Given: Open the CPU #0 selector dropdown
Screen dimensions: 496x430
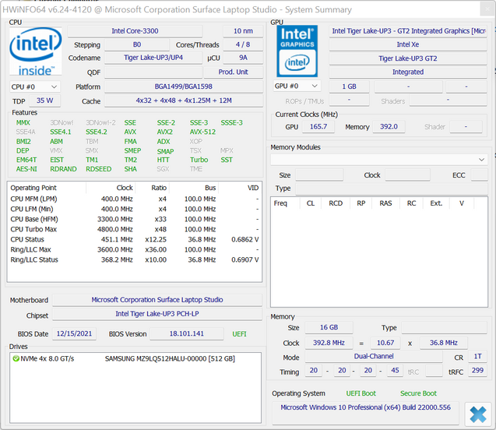Looking at the screenshot, I should click(35, 86).
